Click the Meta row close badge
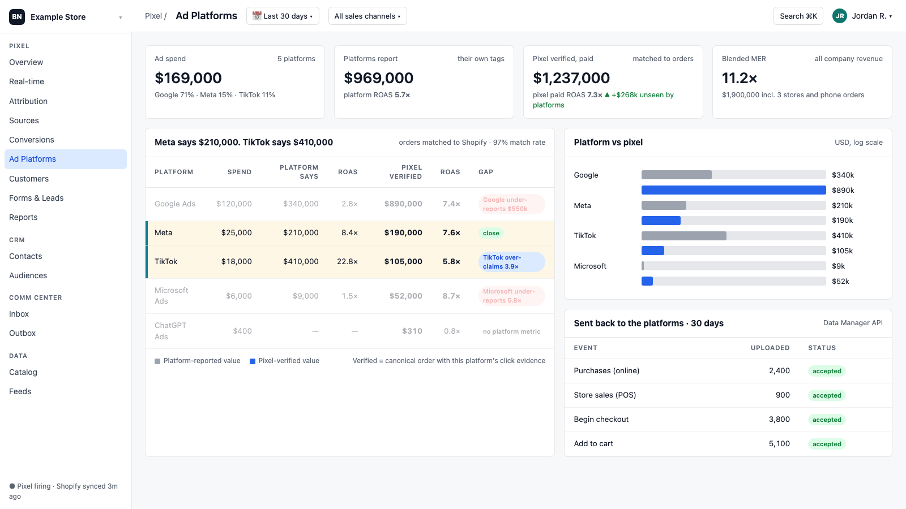Image resolution: width=906 pixels, height=509 pixels. pos(491,233)
